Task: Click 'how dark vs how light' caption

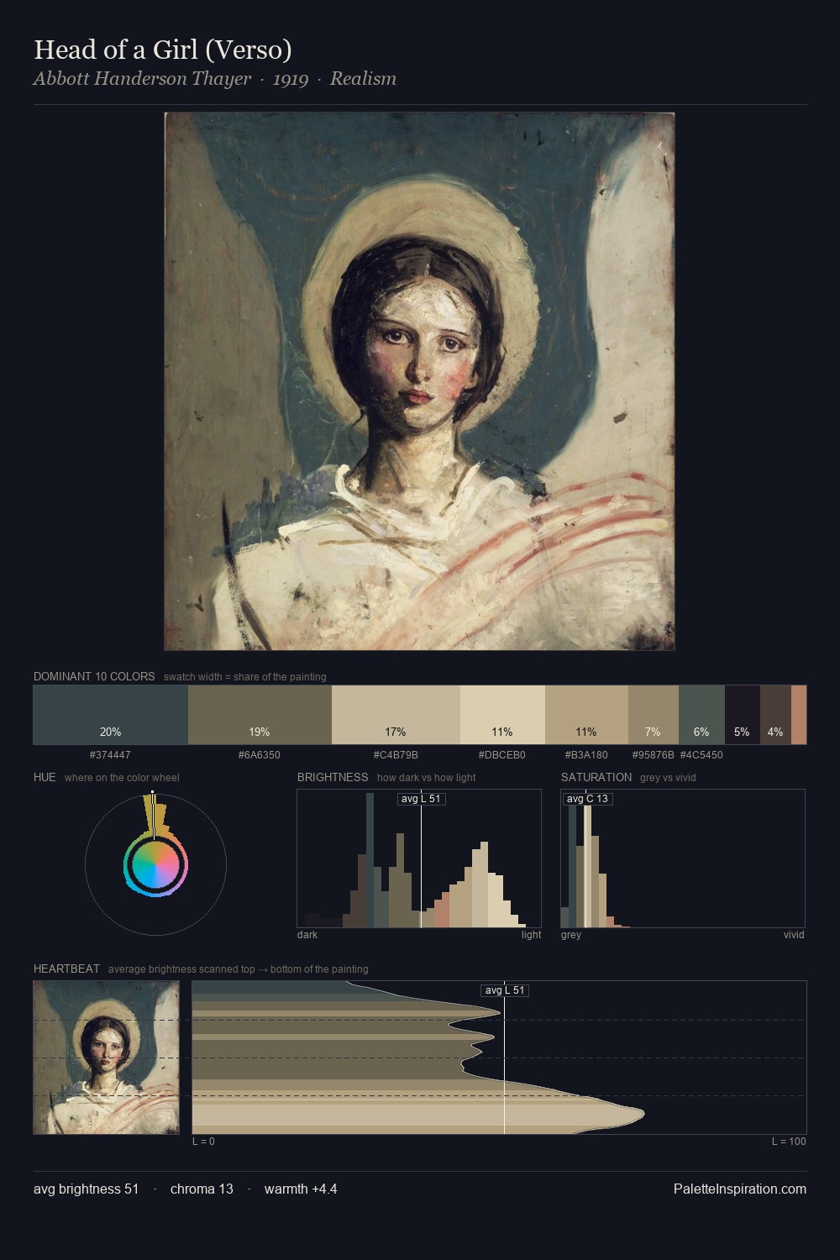Action: (x=427, y=778)
